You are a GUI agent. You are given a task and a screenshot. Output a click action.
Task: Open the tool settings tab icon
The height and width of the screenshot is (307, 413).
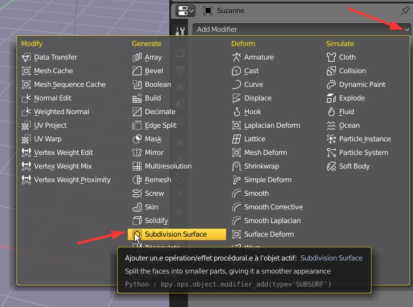pyautogui.click(x=180, y=31)
